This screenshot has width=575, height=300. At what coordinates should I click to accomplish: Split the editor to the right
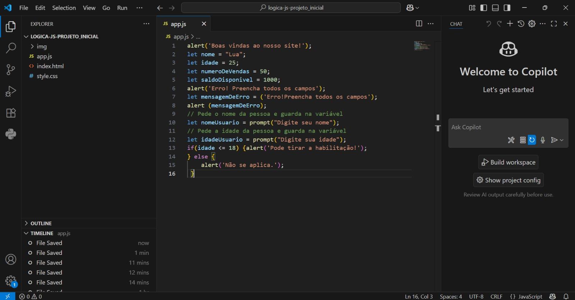(419, 24)
